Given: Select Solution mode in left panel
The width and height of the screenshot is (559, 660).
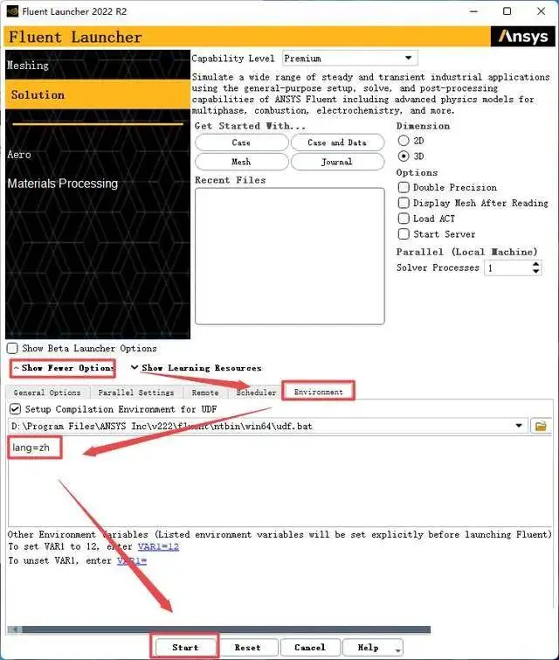Looking at the screenshot, I should click(98, 94).
